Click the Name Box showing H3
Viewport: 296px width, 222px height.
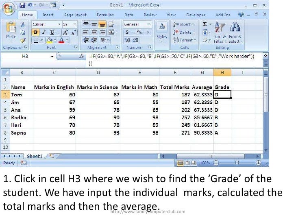[x=25, y=56]
